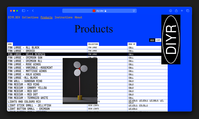Click the NAME column header

(x=10, y=44)
